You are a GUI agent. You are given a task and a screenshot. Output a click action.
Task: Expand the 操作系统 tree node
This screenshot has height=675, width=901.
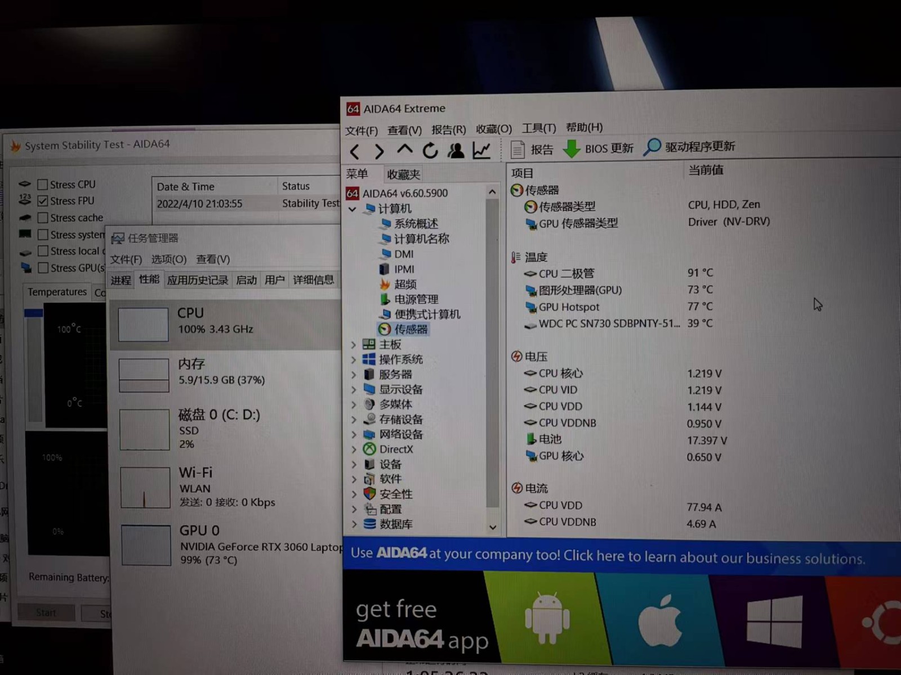(354, 359)
